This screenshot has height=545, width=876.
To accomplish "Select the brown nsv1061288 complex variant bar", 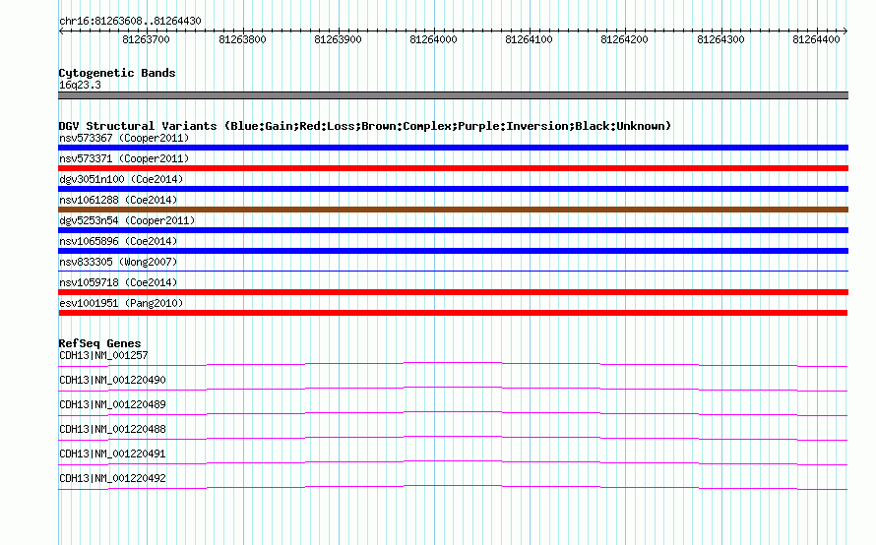I will tap(453, 210).
